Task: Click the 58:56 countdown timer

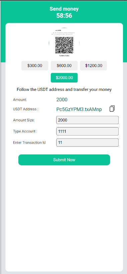Action: click(x=64, y=16)
